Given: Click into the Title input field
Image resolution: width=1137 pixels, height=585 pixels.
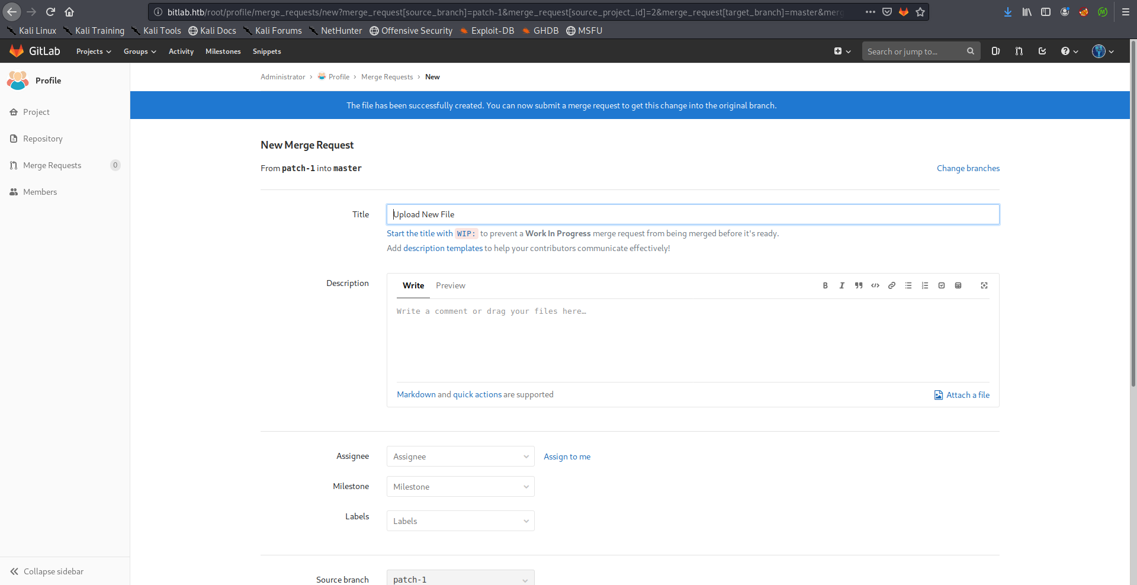Looking at the screenshot, I should tap(692, 214).
